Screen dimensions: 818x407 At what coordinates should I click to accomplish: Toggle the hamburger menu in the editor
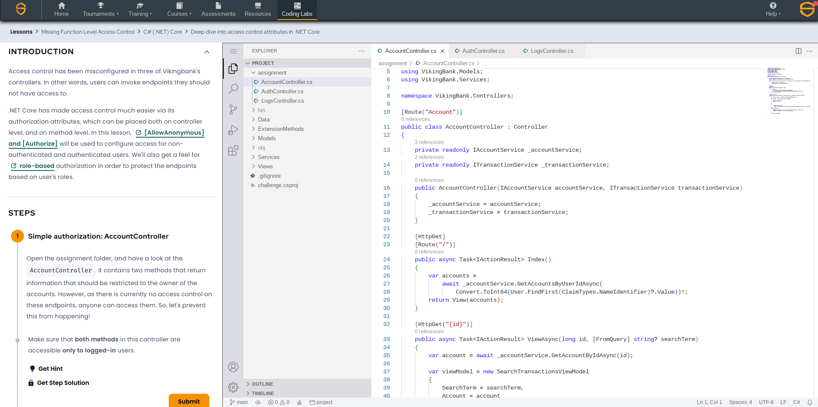click(233, 52)
